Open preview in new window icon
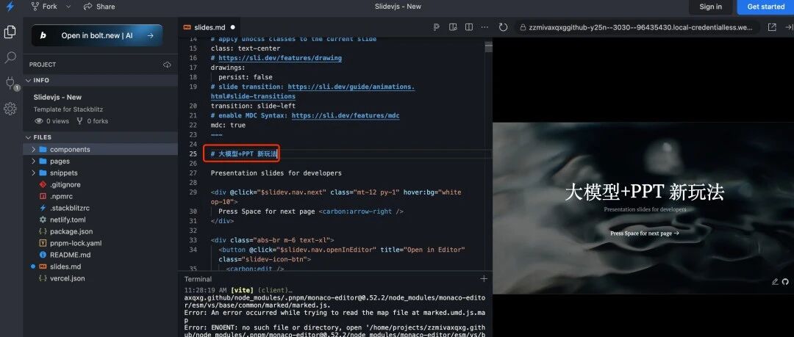This screenshot has width=794, height=337. pos(772,27)
